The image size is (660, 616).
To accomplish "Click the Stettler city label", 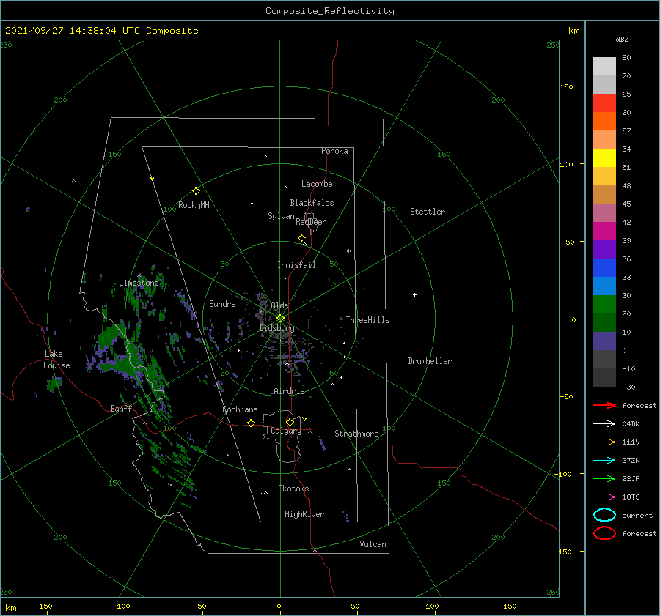I will tap(428, 212).
